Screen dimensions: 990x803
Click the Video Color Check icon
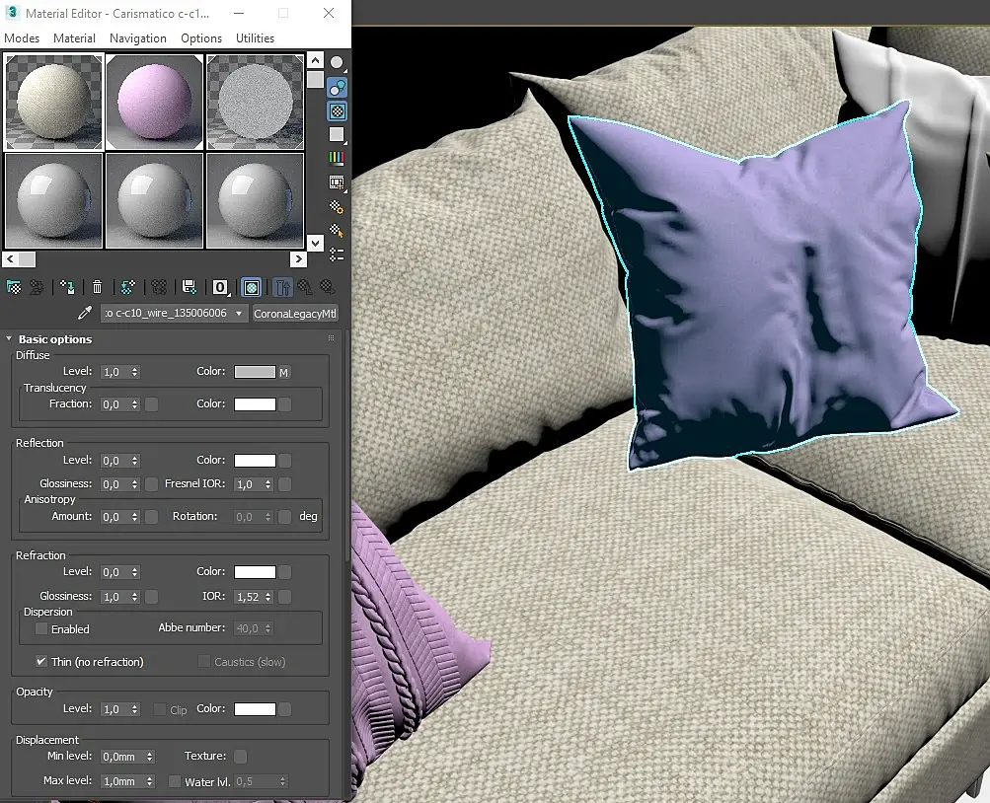338,158
